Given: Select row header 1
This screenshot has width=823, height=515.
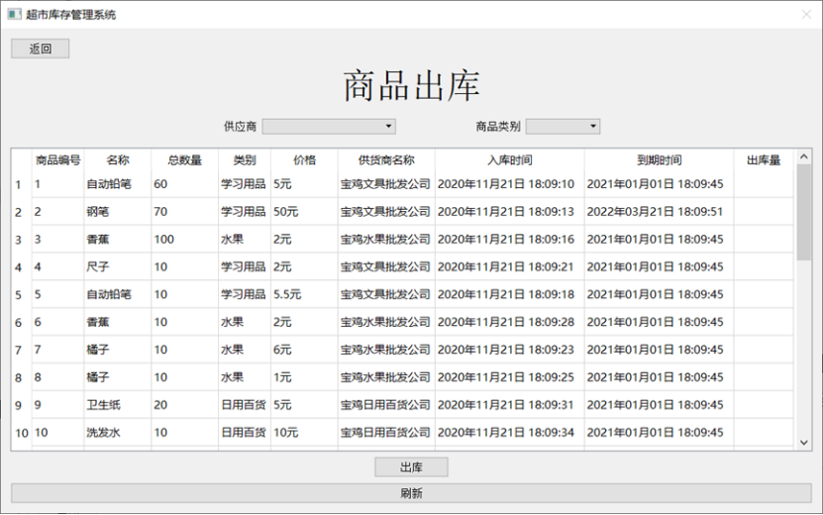Looking at the screenshot, I should (22, 184).
